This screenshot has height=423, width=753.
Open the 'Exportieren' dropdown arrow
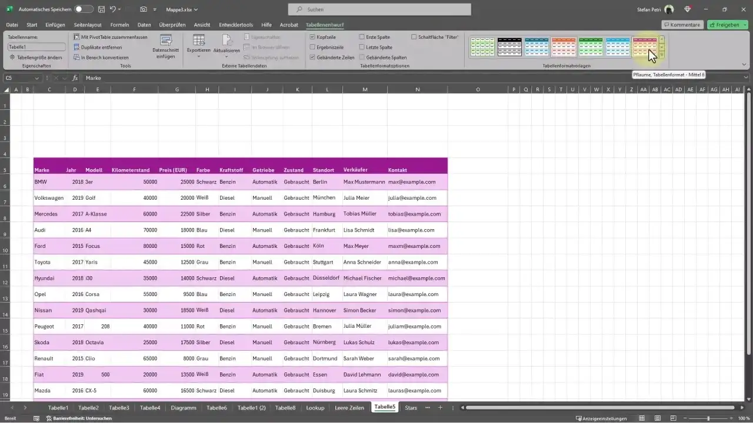tap(198, 56)
